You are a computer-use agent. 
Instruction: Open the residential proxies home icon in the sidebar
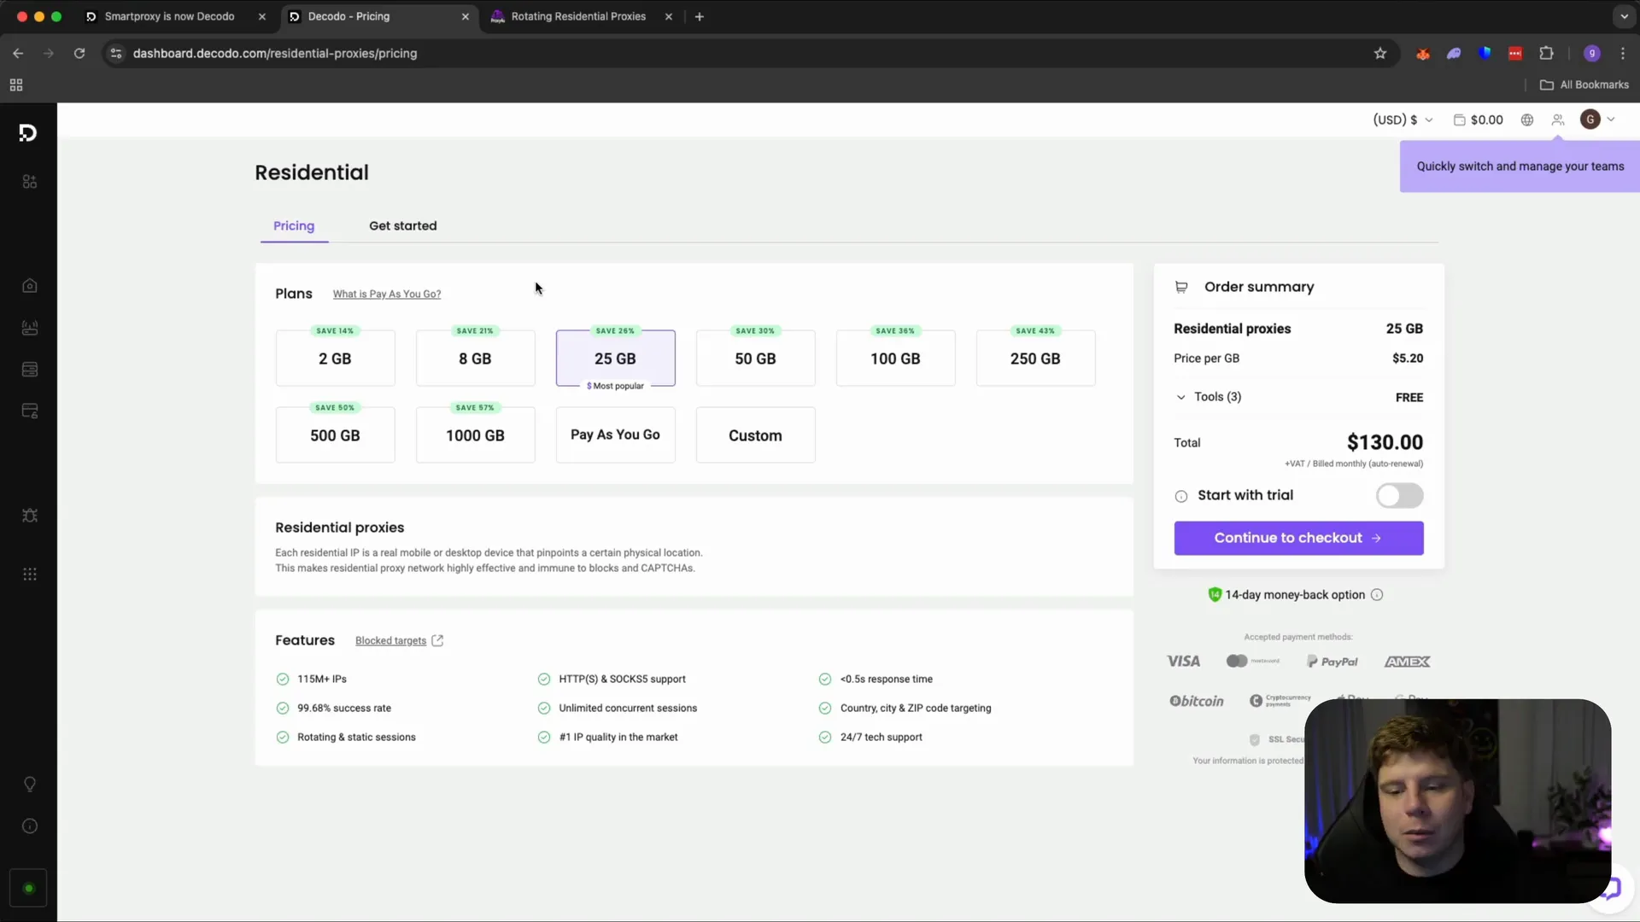[x=30, y=286]
